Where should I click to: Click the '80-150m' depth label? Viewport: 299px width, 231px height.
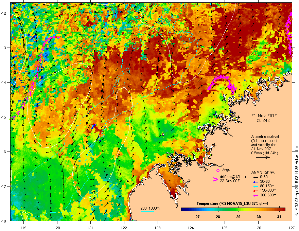click(267, 186)
